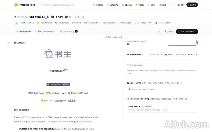The height and width of the screenshot is (132, 212).
Task: Select the conversational tag
Action: 109,23
